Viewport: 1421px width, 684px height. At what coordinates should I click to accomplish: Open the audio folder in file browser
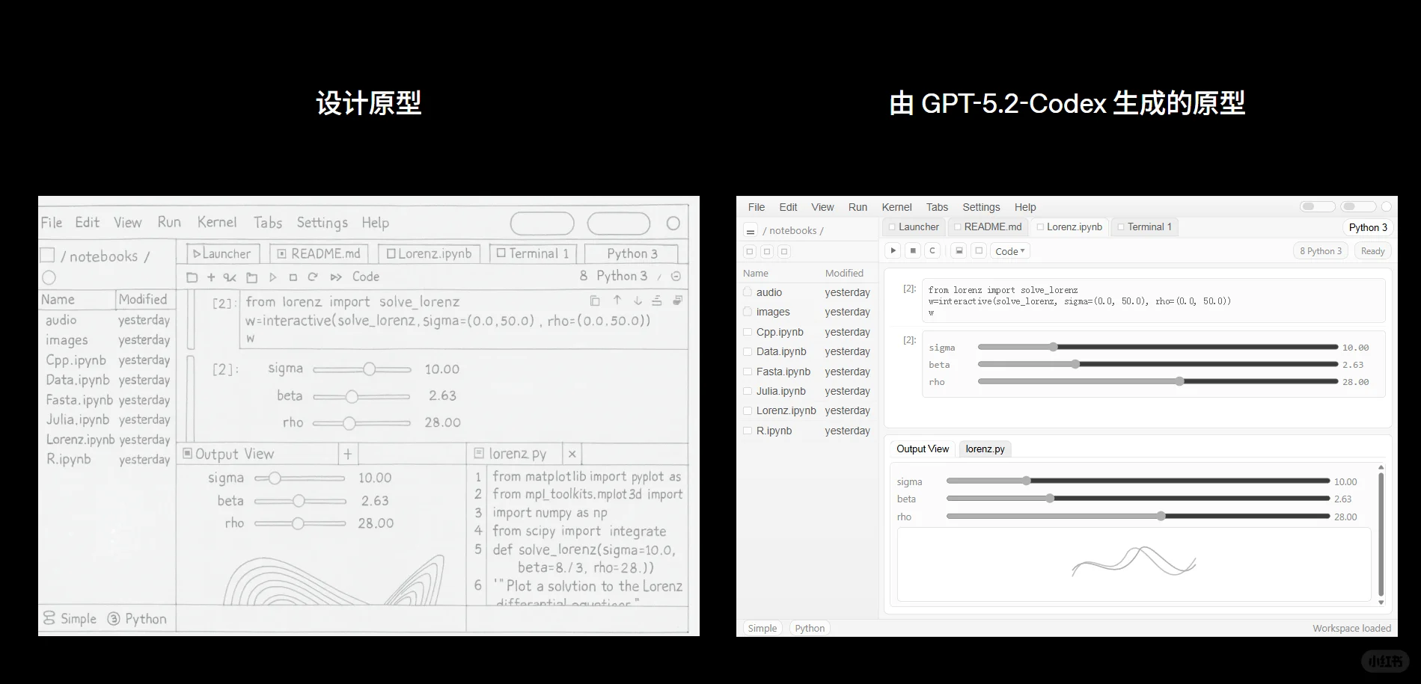click(x=768, y=292)
